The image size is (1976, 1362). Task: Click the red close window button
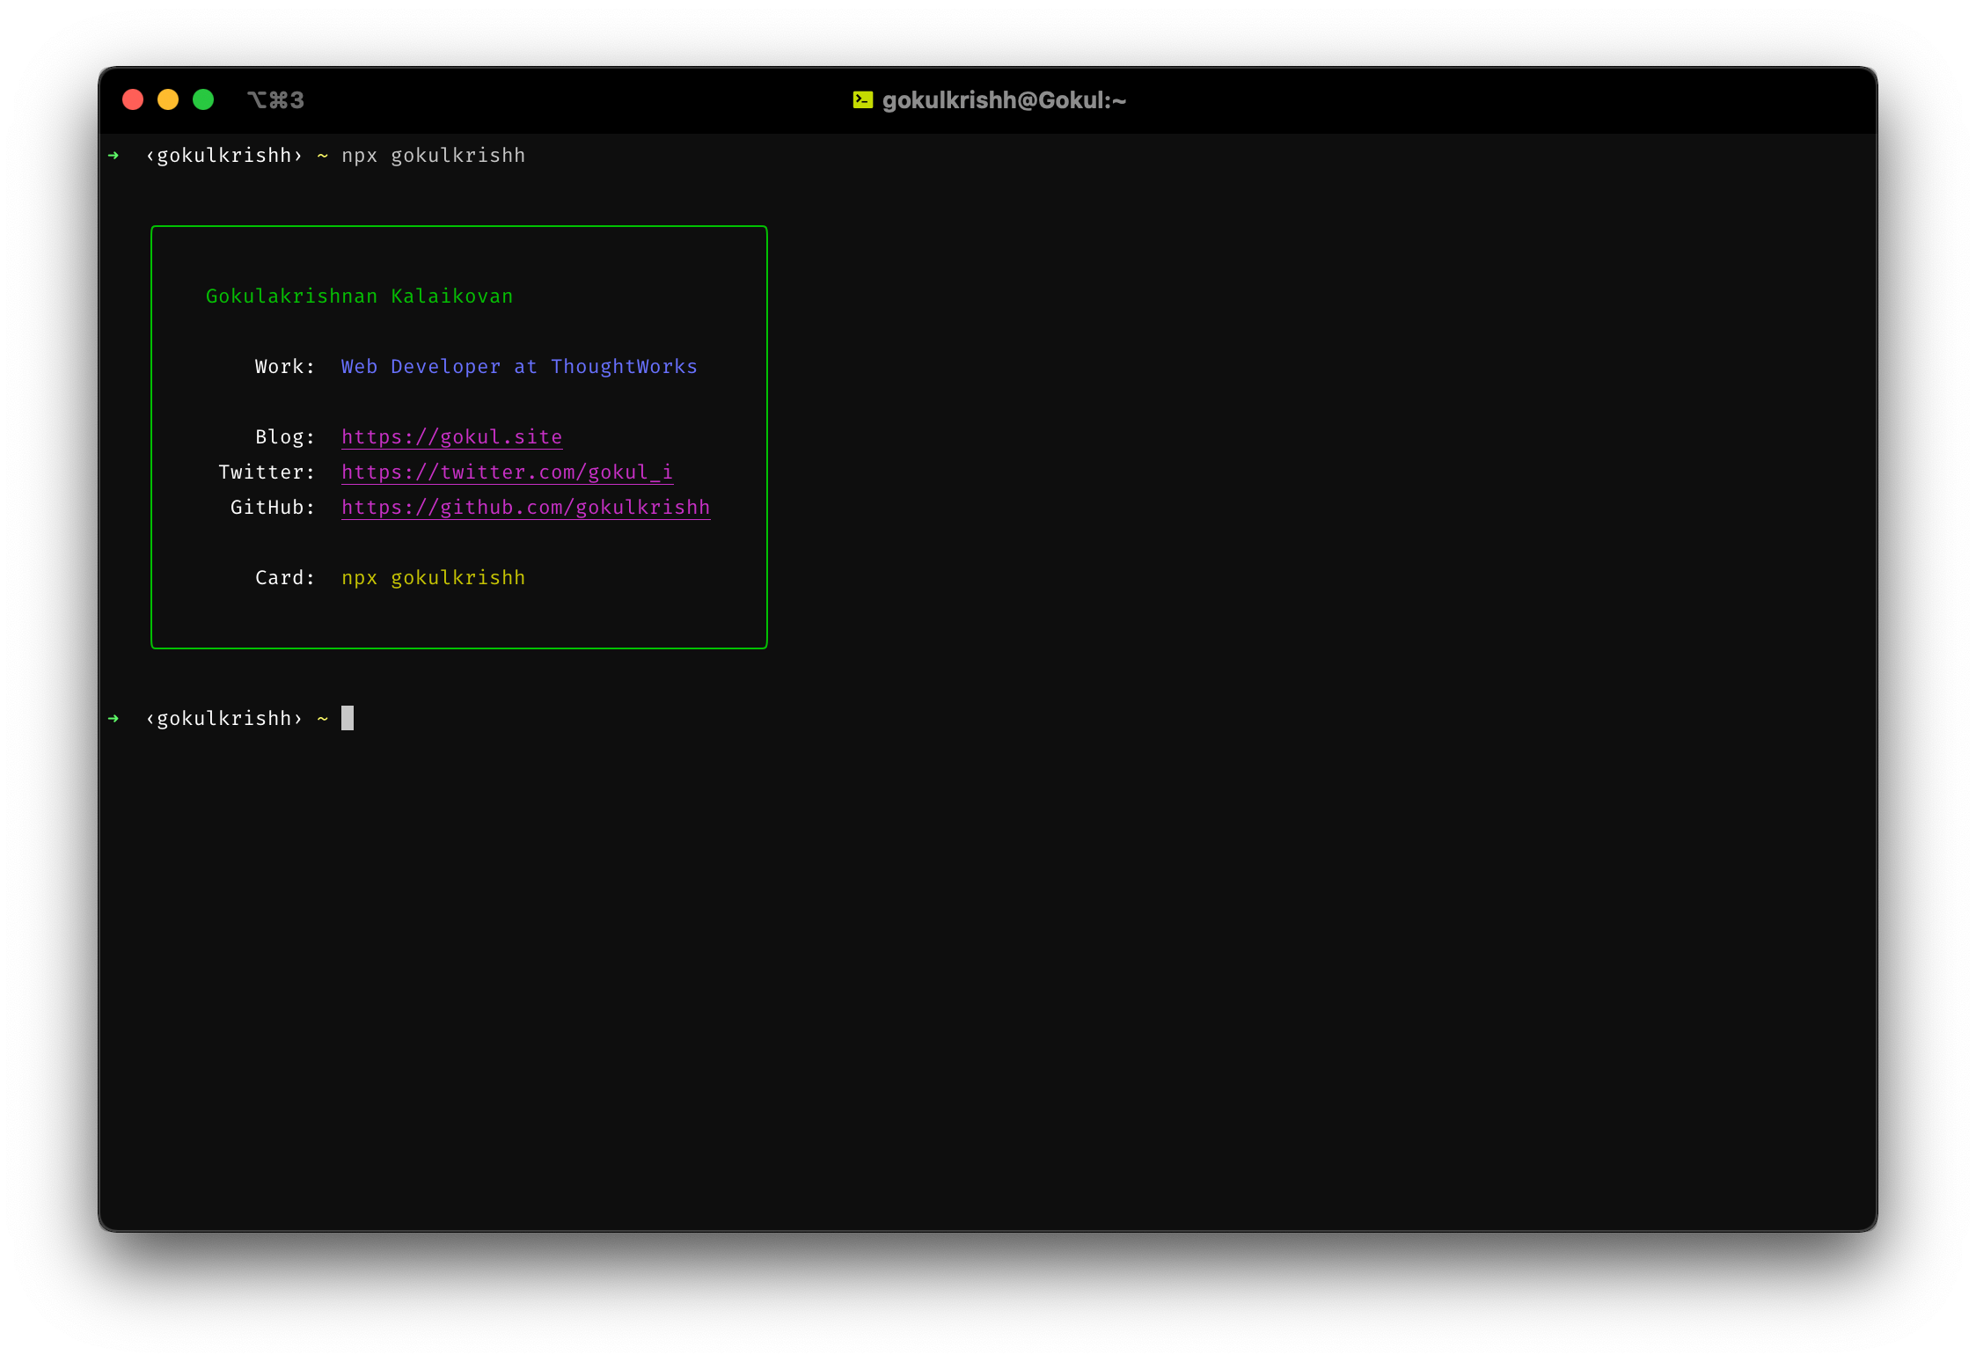(x=133, y=99)
